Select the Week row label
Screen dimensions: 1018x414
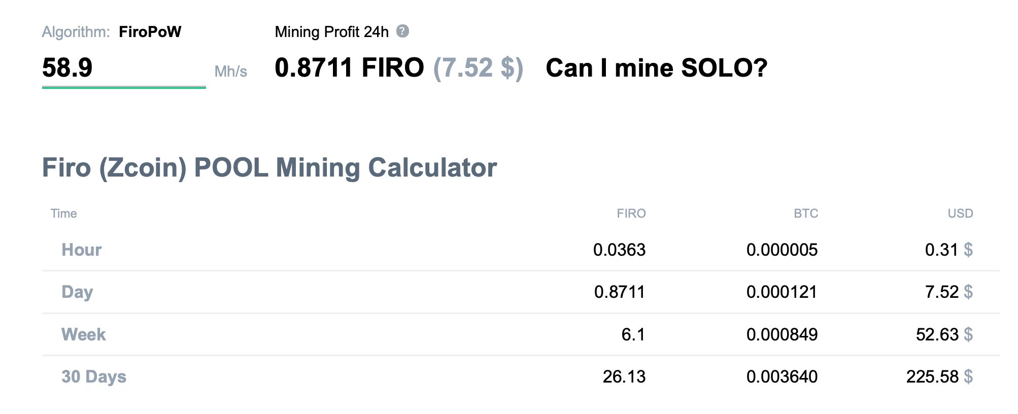(x=84, y=334)
